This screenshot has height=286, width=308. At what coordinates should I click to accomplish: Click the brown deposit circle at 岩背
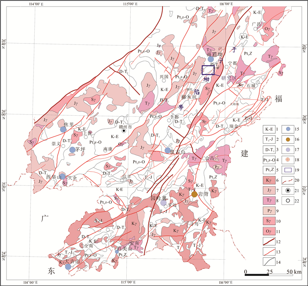pyautogui.click(x=194, y=194)
